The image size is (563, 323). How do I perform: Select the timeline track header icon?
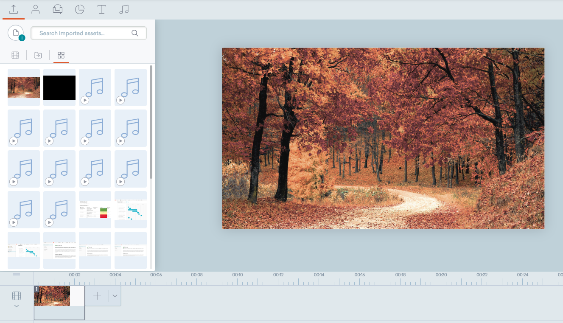pos(16,295)
